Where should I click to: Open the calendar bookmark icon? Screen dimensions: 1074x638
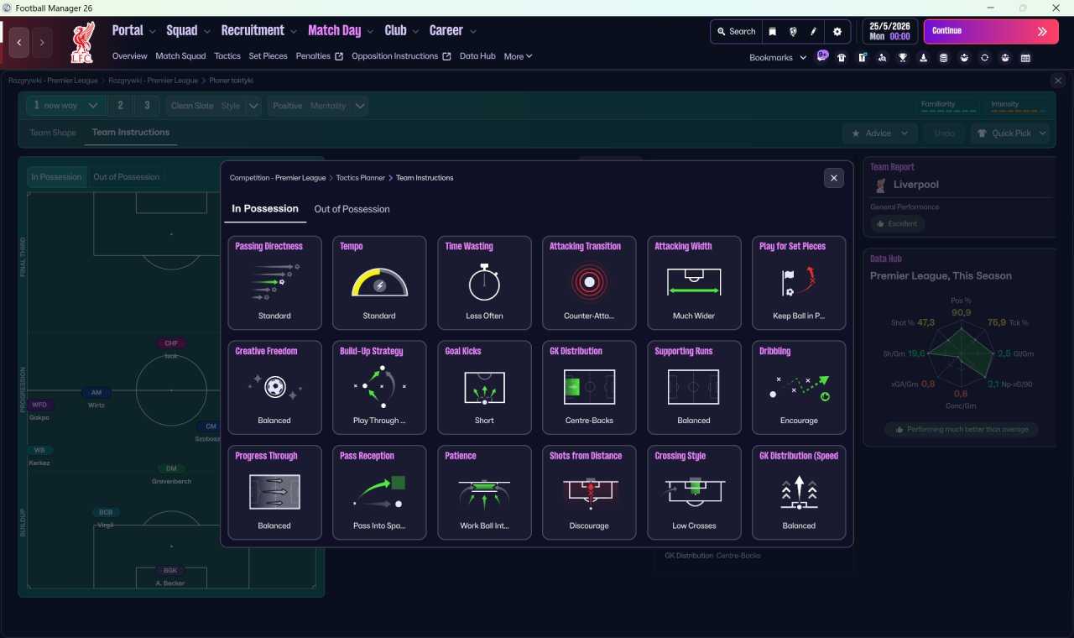point(1025,58)
